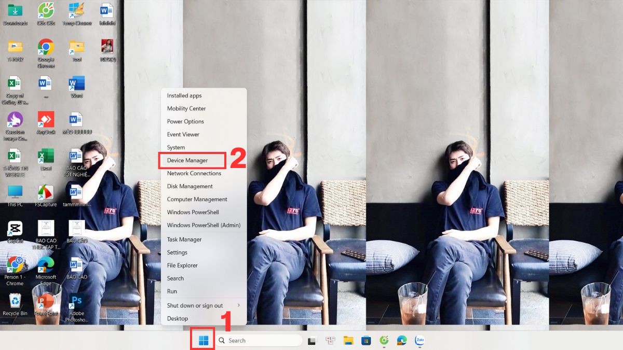Switch to Cốc Cốc on the taskbar
The height and width of the screenshot is (350, 623).
pos(384,341)
